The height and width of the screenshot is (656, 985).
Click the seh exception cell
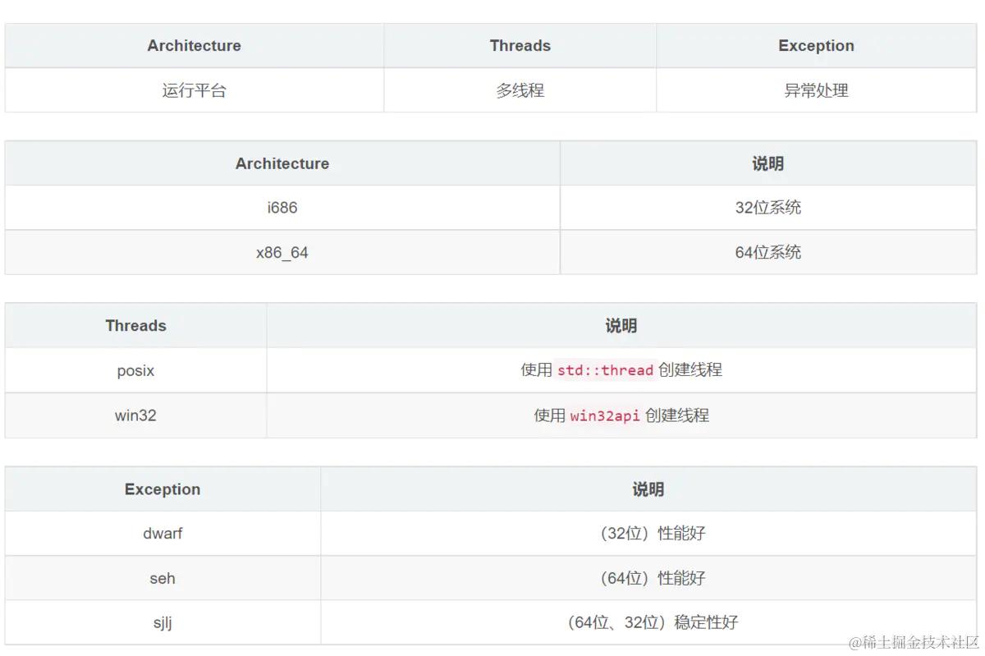tap(163, 578)
